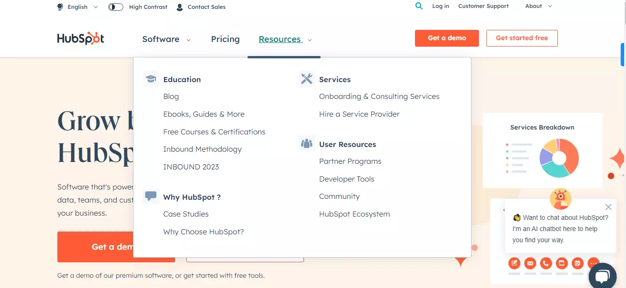Collapse the Resources menu chevron
The image size is (626, 288).
(x=310, y=40)
